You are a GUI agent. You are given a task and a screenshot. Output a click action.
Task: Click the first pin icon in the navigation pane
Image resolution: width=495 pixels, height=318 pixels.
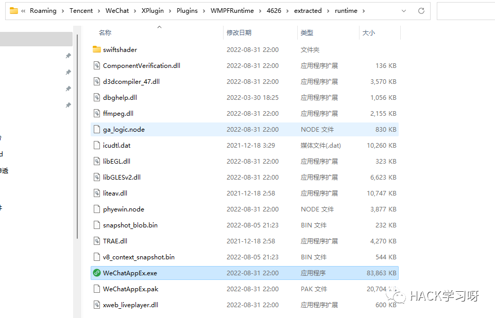click(x=68, y=56)
